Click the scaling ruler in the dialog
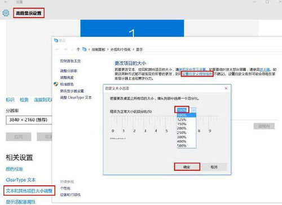The height and width of the screenshot is (205, 282). point(164,124)
